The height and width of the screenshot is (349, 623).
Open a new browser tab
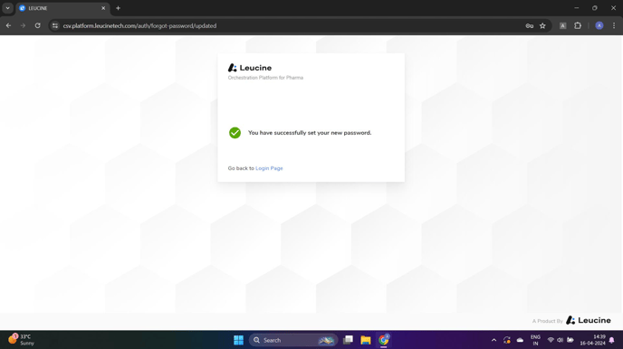point(118,8)
